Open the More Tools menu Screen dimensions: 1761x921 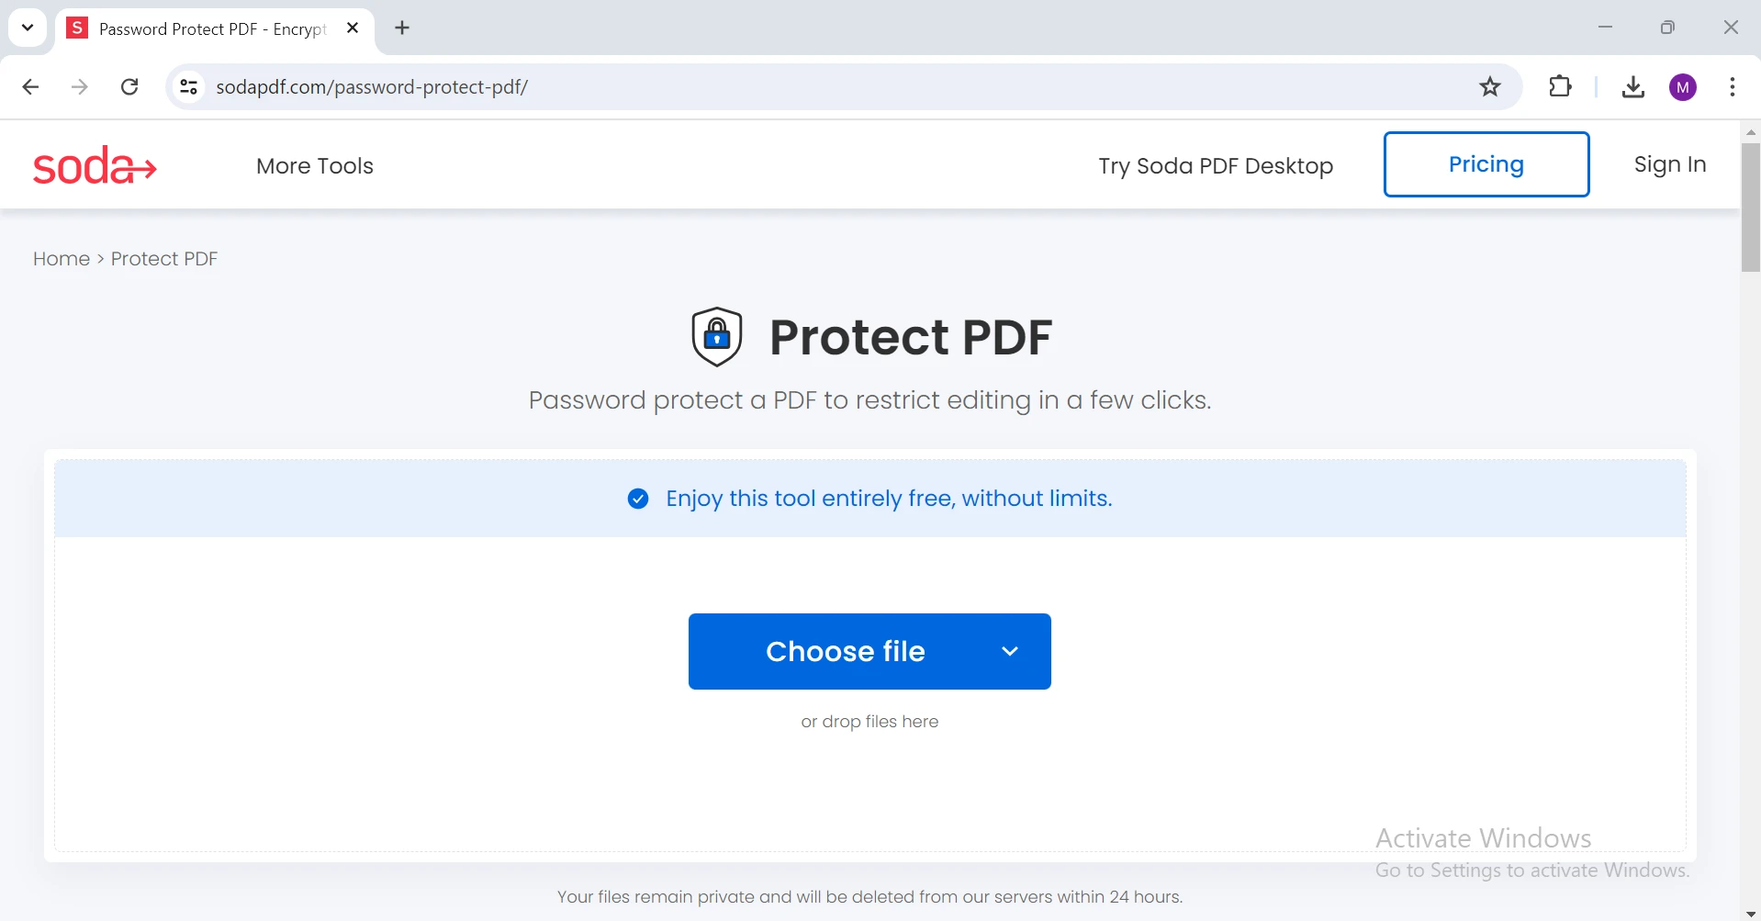pyautogui.click(x=315, y=166)
